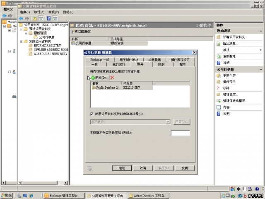Image resolution: width=265 pixels, height=199 pixels.
Task: Click the red X remove replica icon
Action: click(x=112, y=78)
